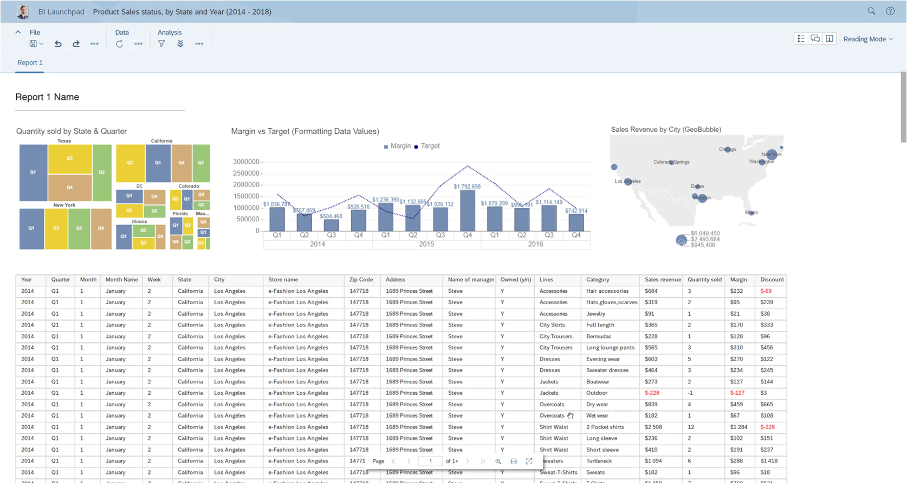This screenshot has width=907, height=487.
Task: Click the Target legend dot
Action: click(x=416, y=146)
